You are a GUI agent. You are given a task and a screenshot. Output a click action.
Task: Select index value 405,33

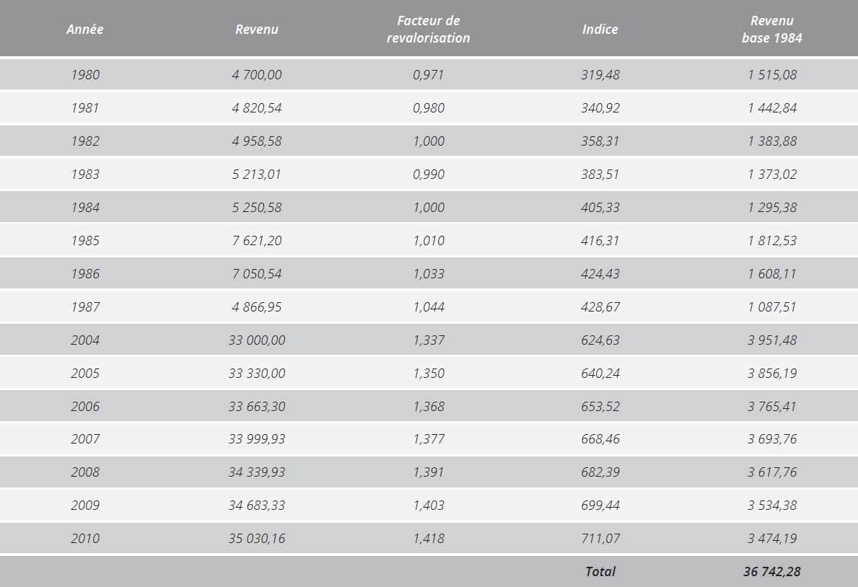coord(600,208)
